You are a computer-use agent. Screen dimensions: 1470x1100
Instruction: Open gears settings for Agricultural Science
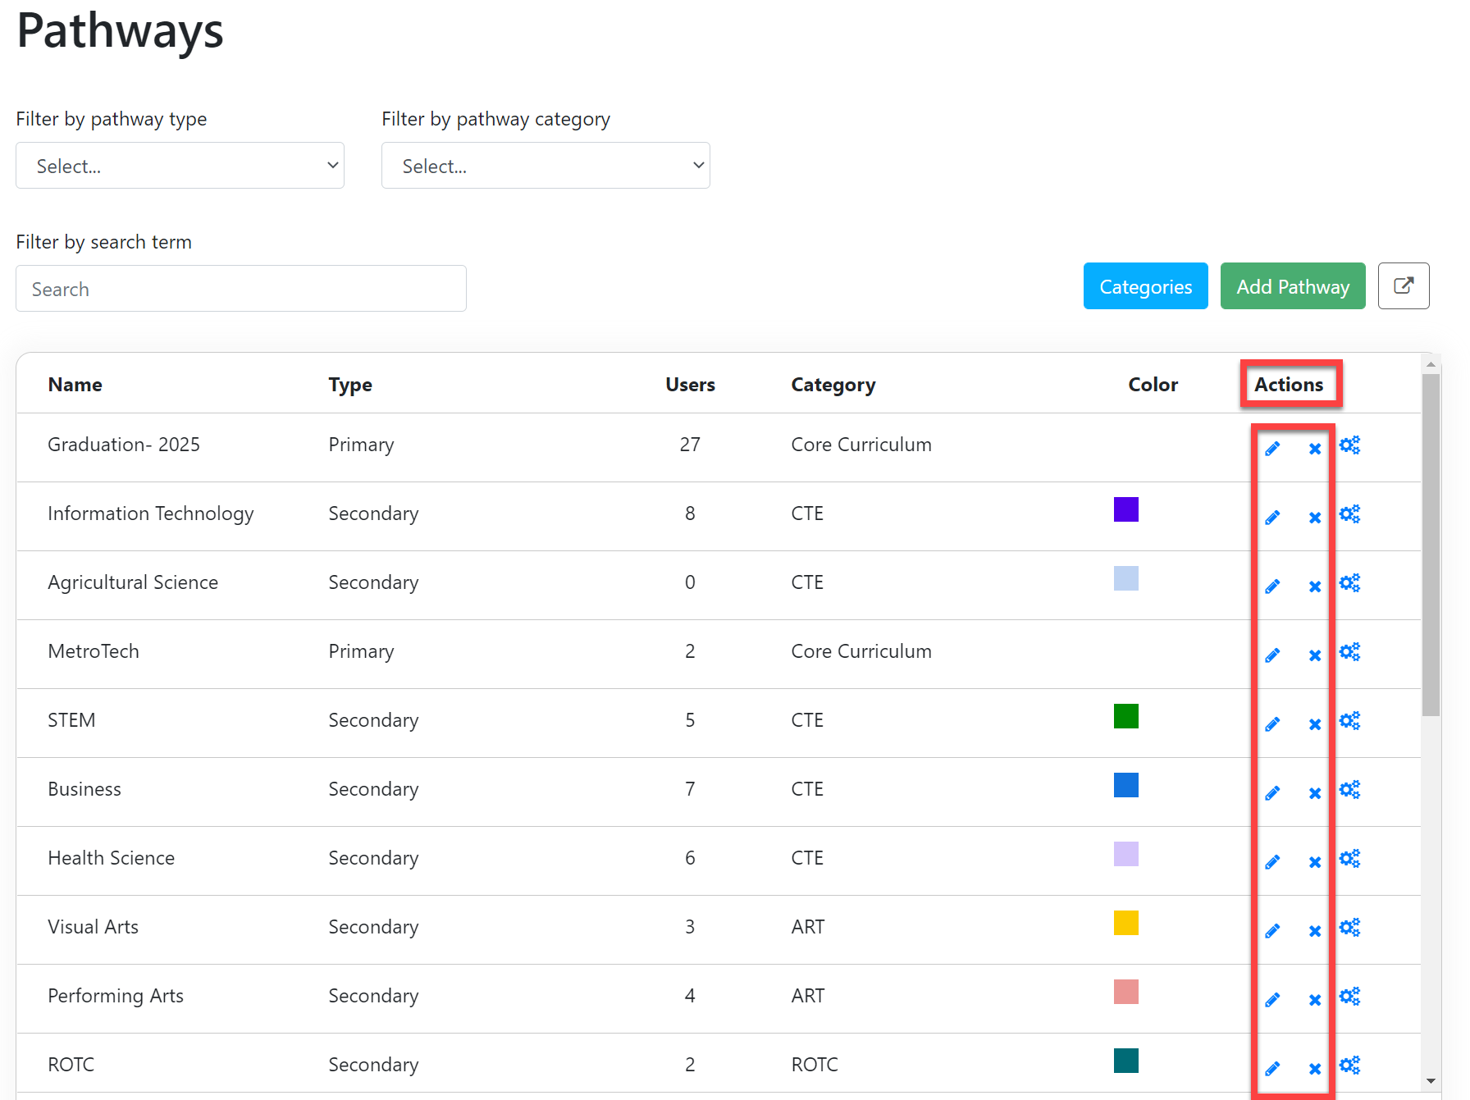[x=1349, y=582]
